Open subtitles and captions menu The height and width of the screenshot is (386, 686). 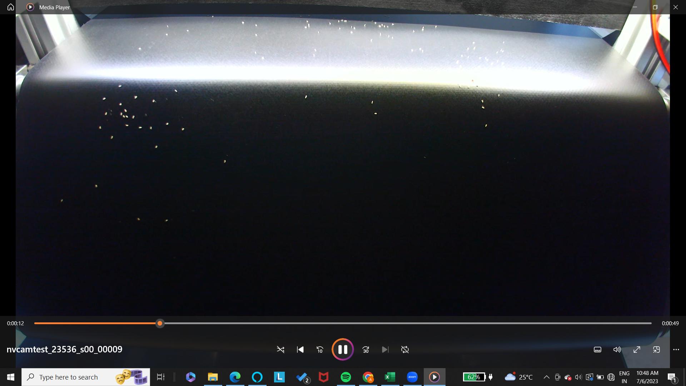597,350
